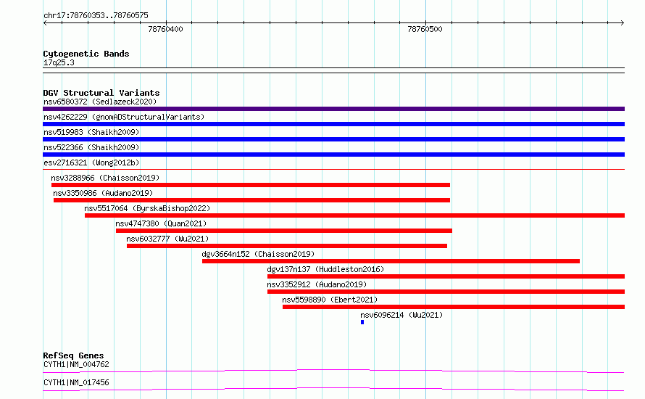Open the esv2716321 (Wong2012b) label

point(91,163)
